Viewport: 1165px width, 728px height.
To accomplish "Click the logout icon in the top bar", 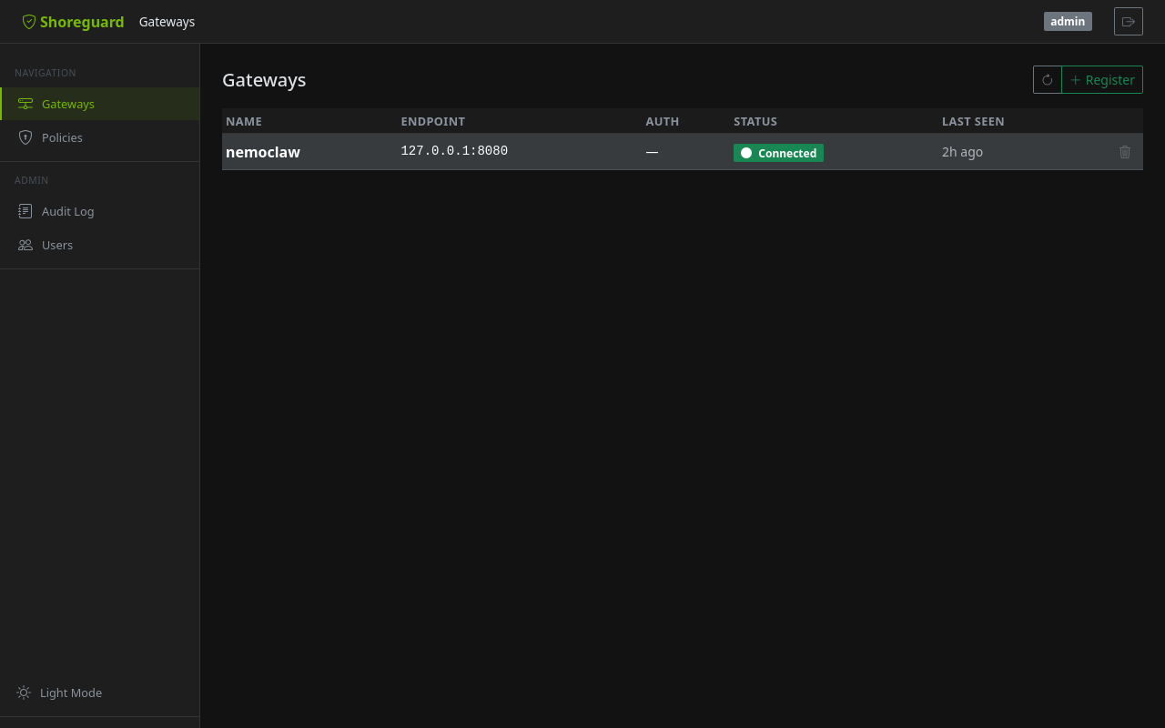I will [x=1128, y=22].
